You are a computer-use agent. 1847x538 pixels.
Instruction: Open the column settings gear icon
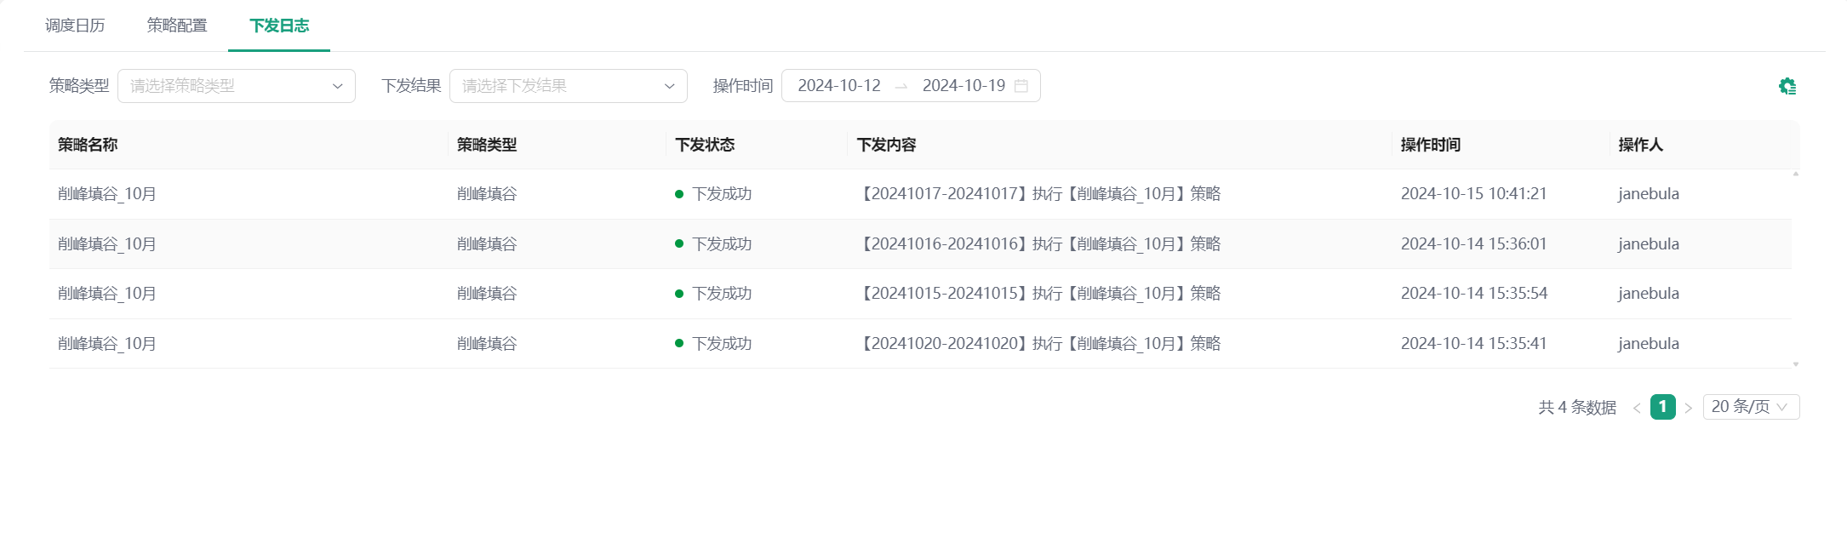[x=1787, y=86]
